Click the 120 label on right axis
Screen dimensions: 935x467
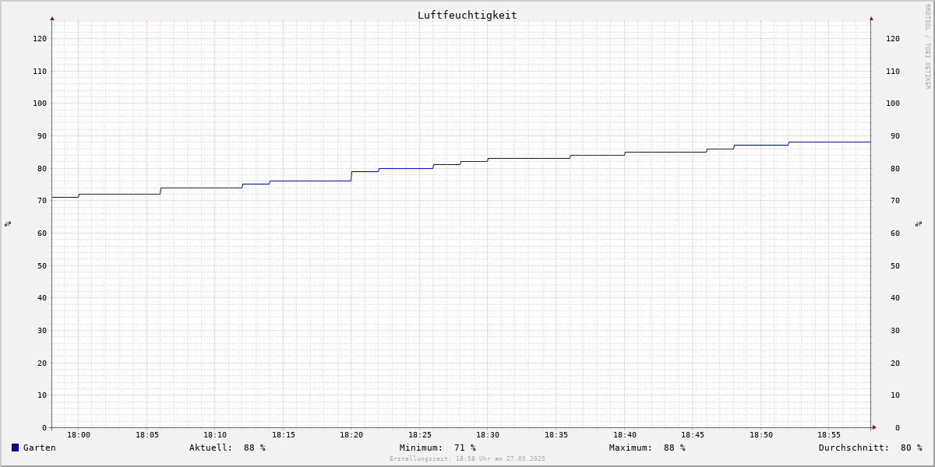point(893,38)
